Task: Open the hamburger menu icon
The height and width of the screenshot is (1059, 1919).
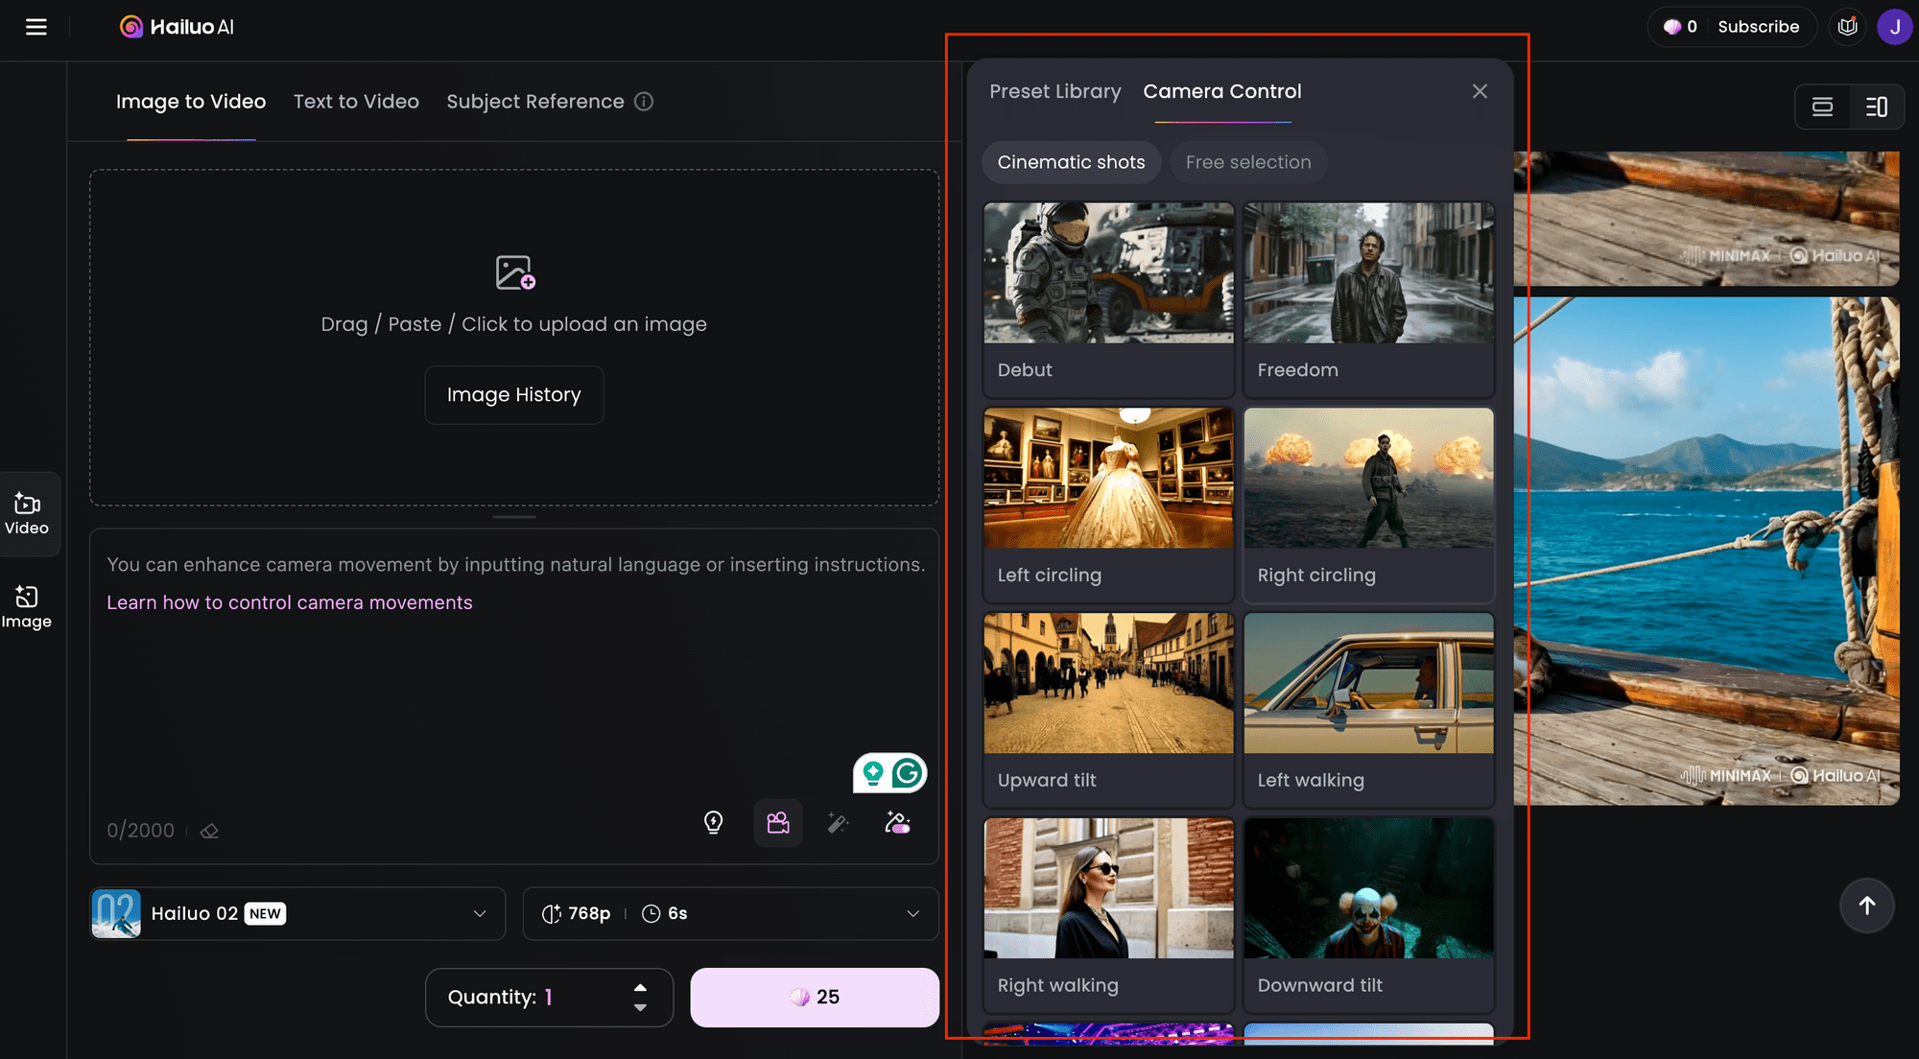Action: pyautogui.click(x=36, y=27)
